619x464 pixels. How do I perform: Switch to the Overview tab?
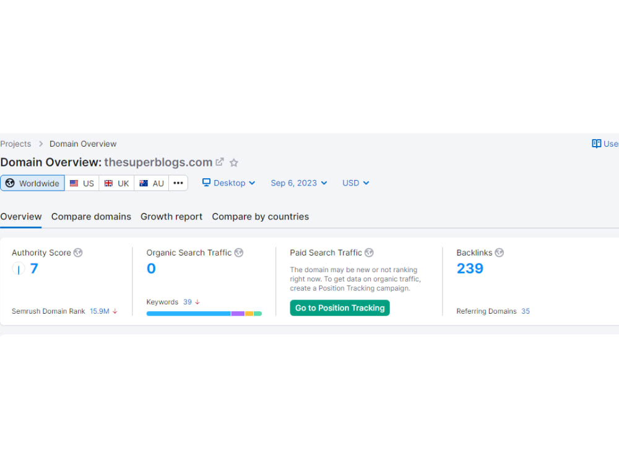pyautogui.click(x=21, y=217)
